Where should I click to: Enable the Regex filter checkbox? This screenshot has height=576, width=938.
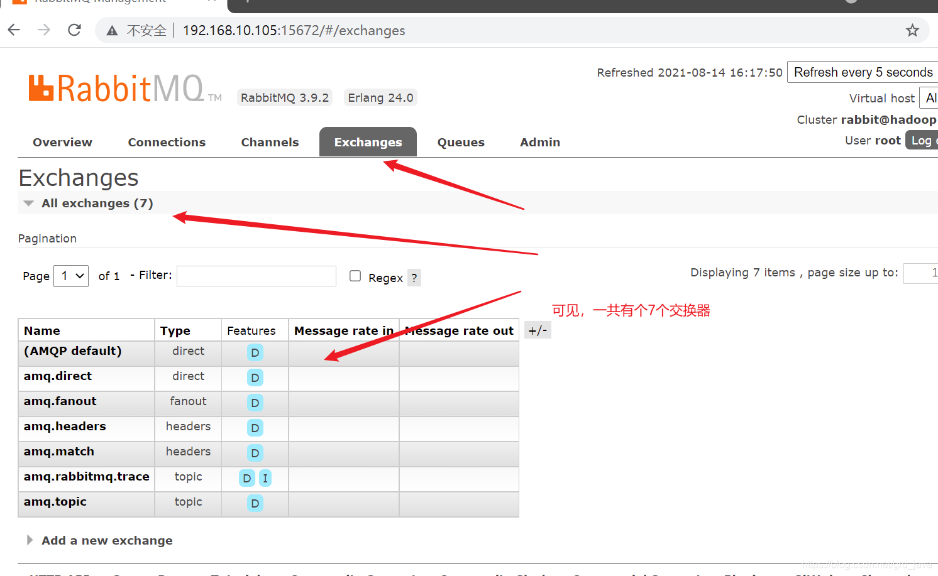click(355, 276)
